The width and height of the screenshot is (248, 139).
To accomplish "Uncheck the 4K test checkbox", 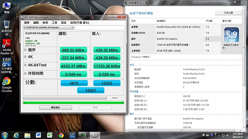I will (25, 57).
